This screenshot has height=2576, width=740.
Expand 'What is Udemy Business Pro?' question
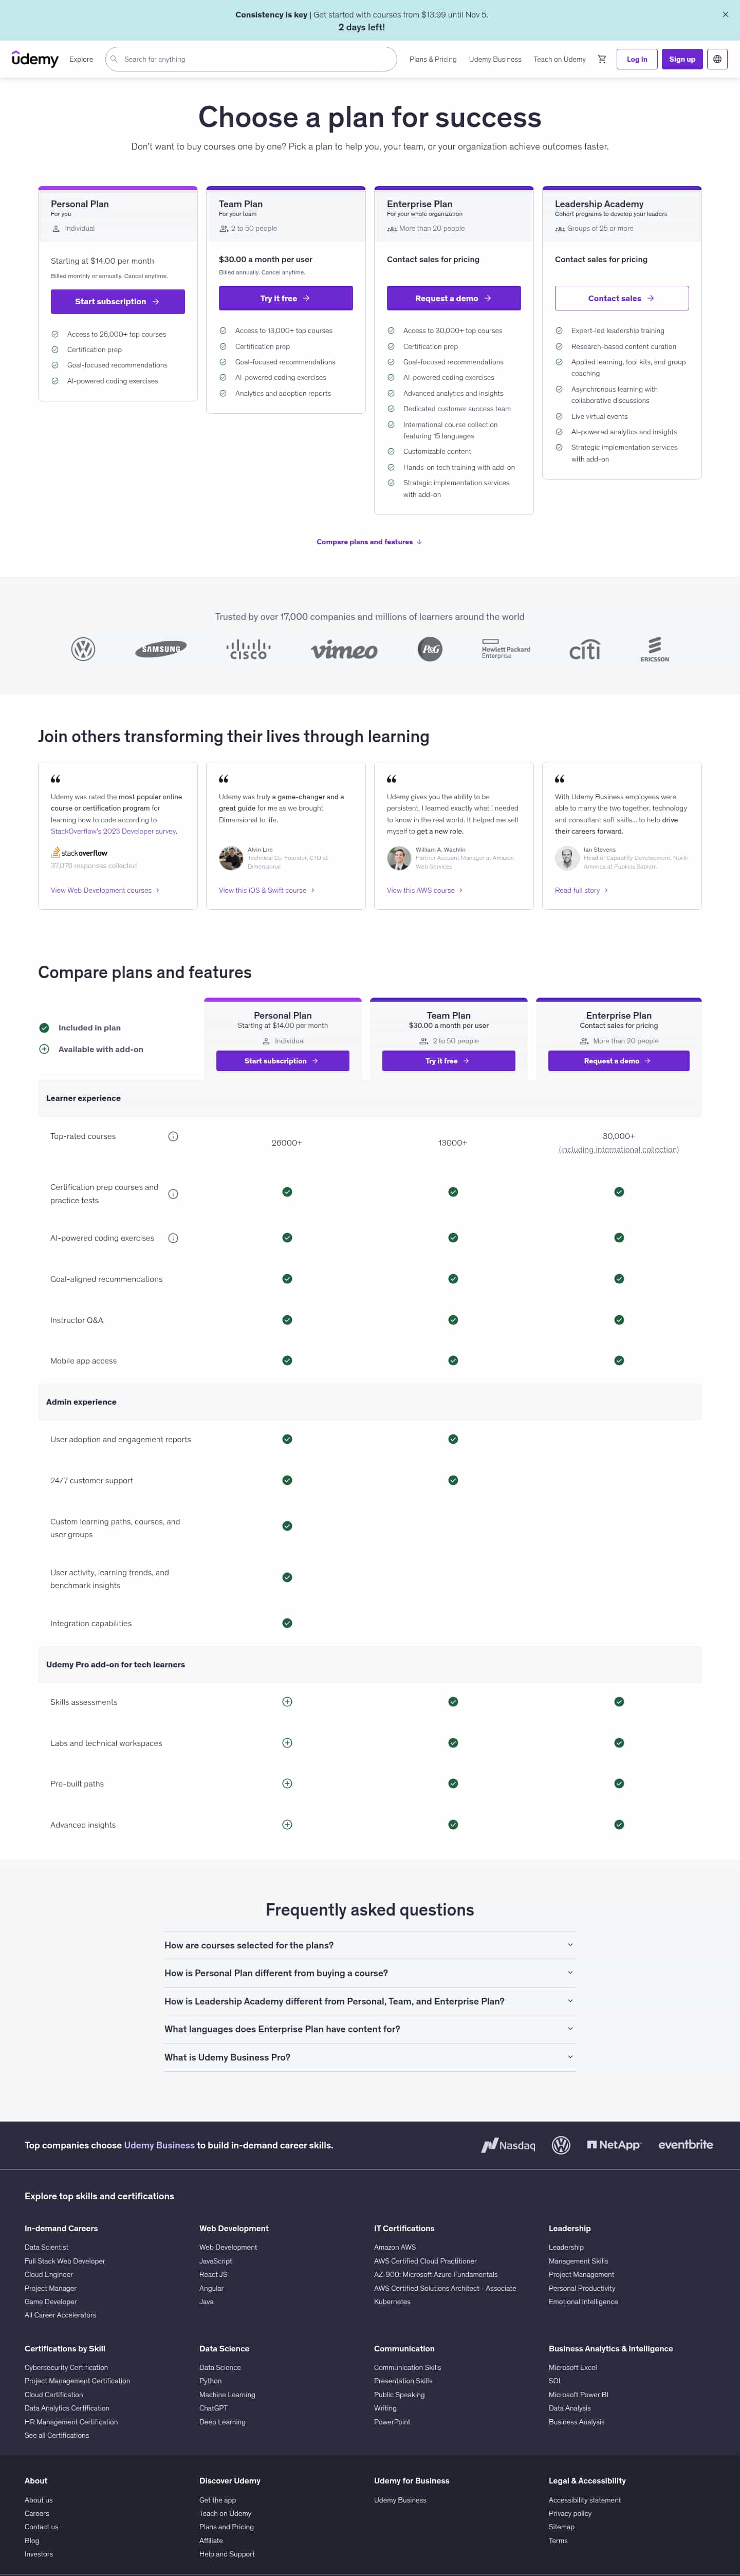tap(369, 2057)
